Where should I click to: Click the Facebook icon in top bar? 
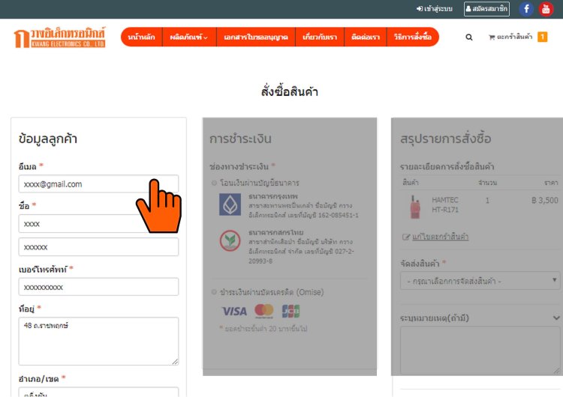pos(526,9)
